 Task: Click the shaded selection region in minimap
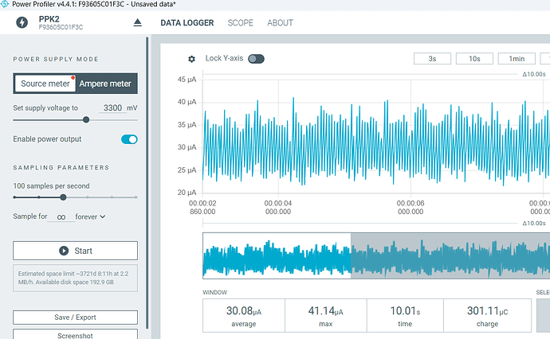click(x=450, y=255)
